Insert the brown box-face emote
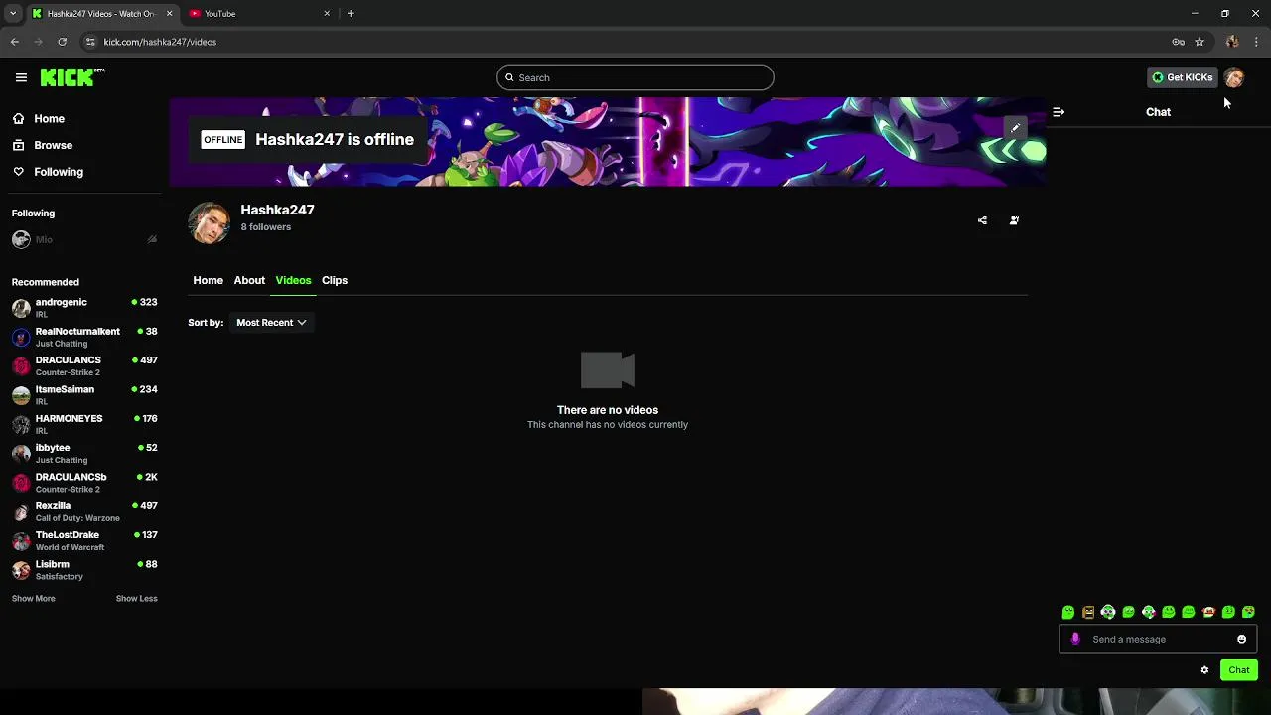The image size is (1271, 715). (1088, 612)
